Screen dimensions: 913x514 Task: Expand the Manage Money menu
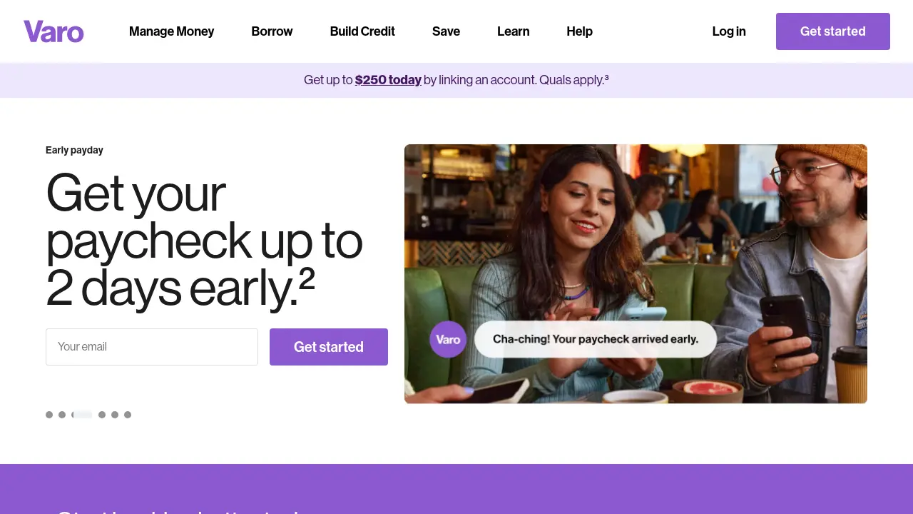[171, 31]
